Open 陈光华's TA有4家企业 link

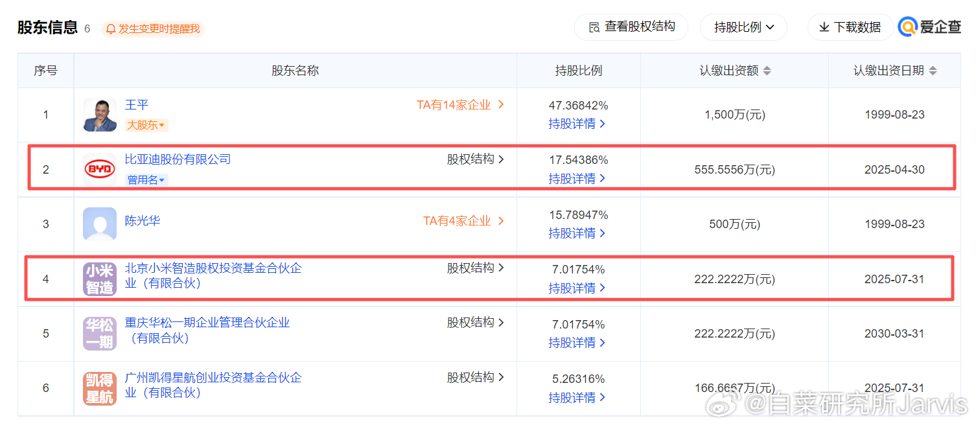[x=464, y=221]
